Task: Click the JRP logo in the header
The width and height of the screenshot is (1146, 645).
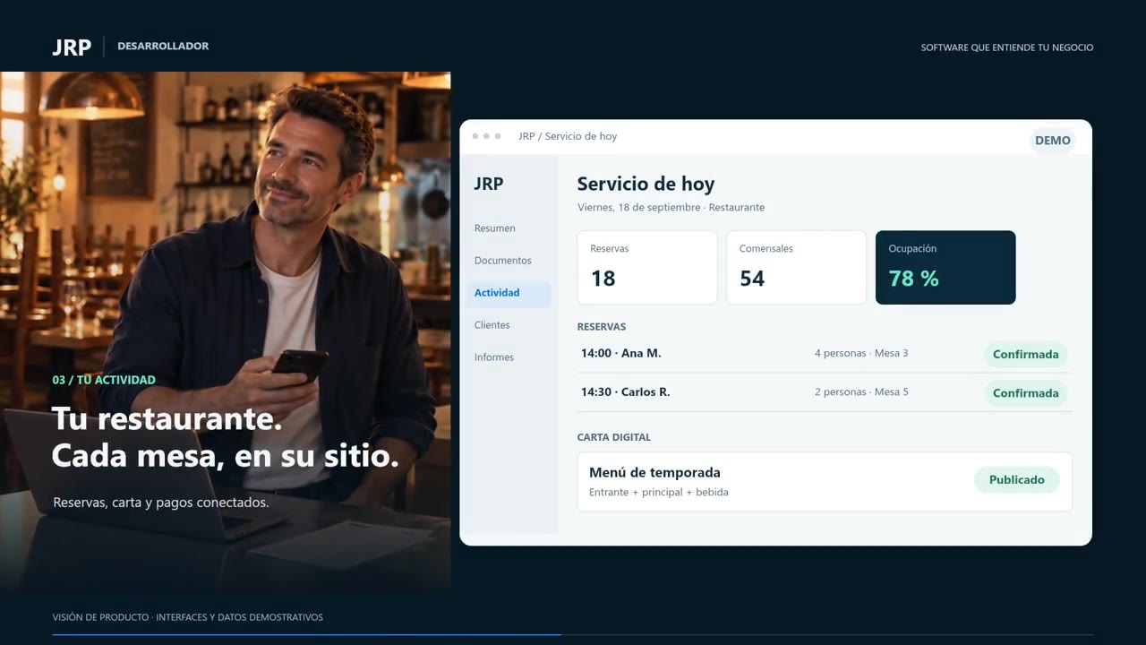Action: (x=72, y=47)
